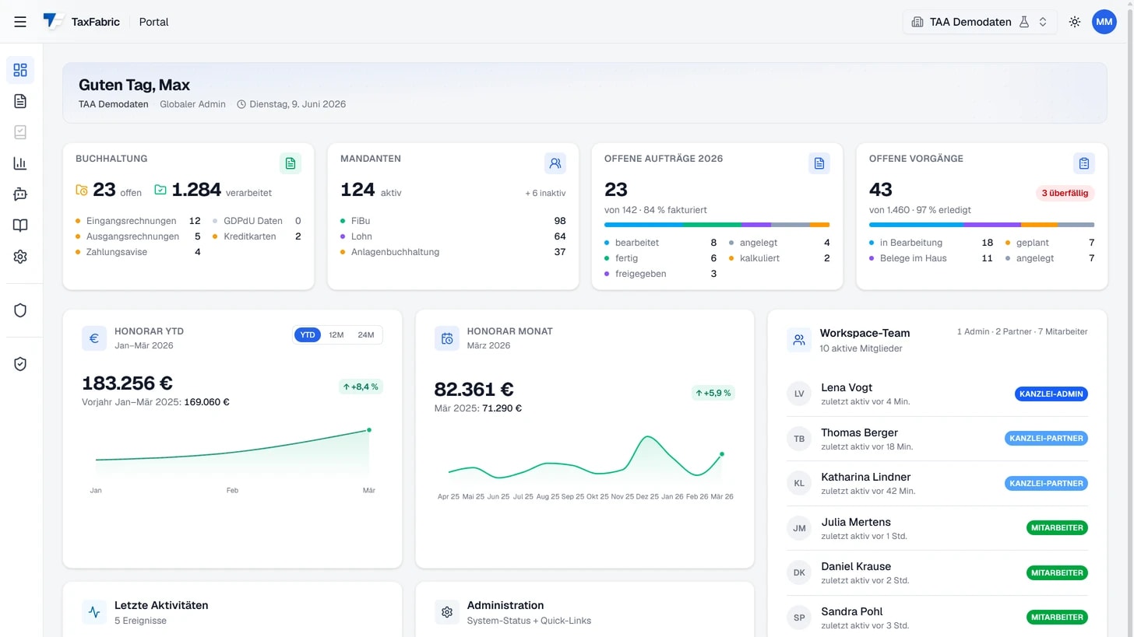The height and width of the screenshot is (637, 1134).
Task: Click the +8,4 % growth badge
Action: [x=361, y=387]
